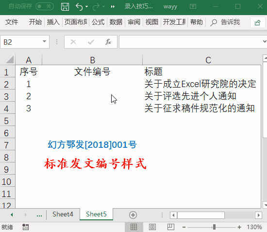This screenshot has height=232, width=267.
Task: Select row 1 header
Action: coord(7,72)
